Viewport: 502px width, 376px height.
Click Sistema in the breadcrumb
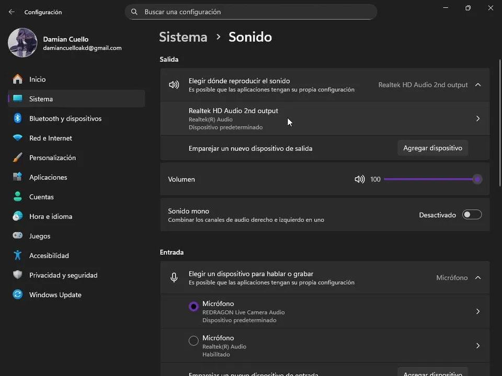[183, 37]
